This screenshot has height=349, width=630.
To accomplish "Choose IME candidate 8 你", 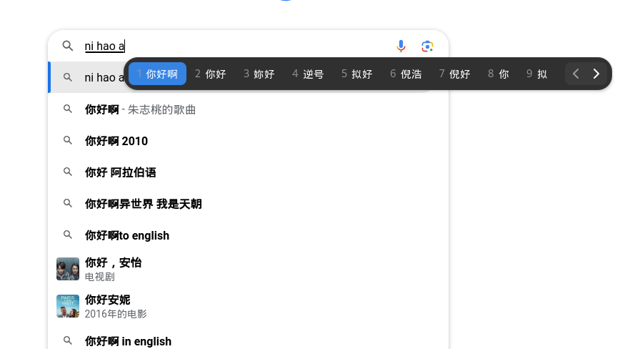I will pyautogui.click(x=499, y=74).
